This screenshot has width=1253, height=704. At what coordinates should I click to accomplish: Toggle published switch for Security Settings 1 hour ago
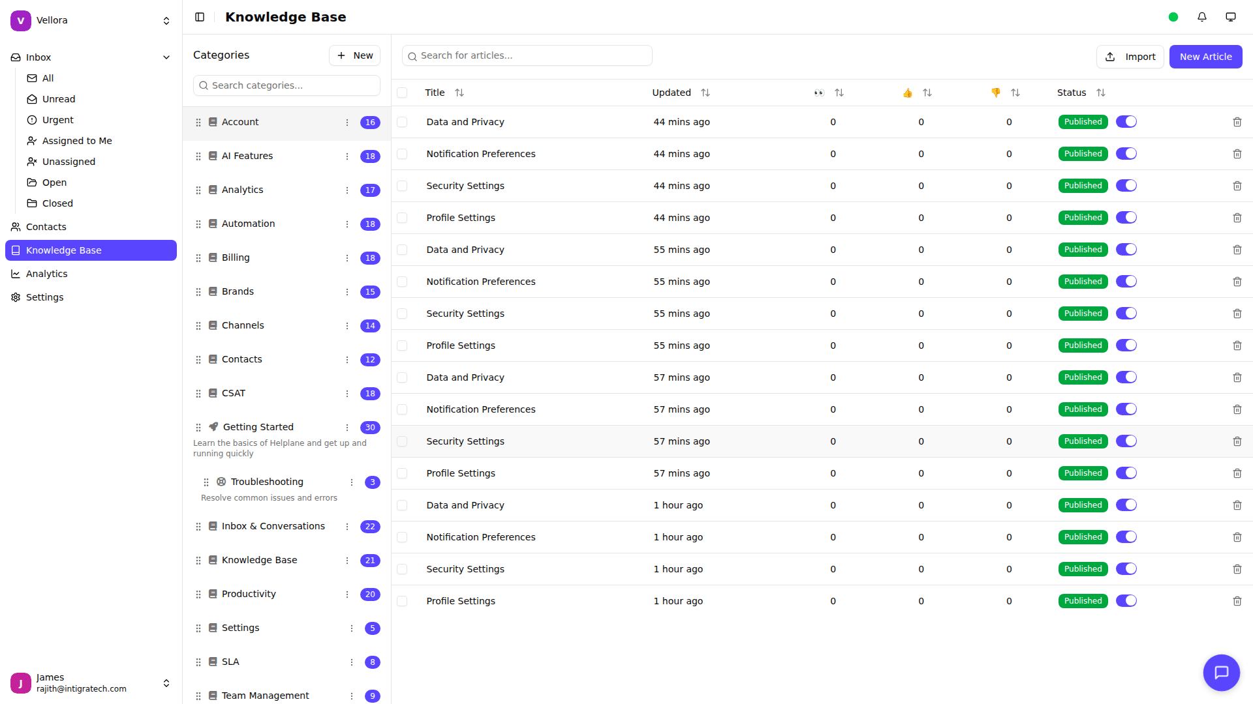point(1126,569)
